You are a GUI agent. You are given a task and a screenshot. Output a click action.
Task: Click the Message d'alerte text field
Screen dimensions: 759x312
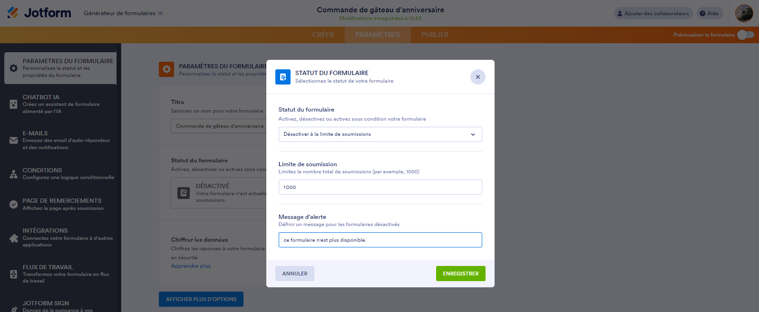pos(380,240)
